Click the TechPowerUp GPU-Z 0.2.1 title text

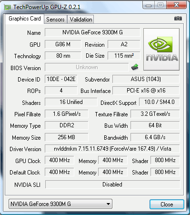(x=47, y=7)
